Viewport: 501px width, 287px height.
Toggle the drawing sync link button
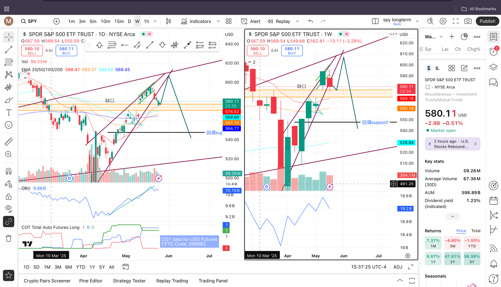tap(9, 221)
